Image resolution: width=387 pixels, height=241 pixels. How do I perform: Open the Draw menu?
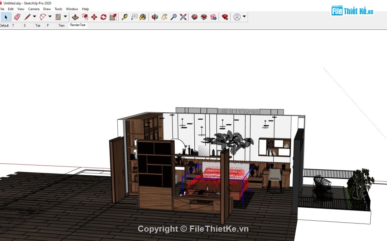[x=47, y=9]
